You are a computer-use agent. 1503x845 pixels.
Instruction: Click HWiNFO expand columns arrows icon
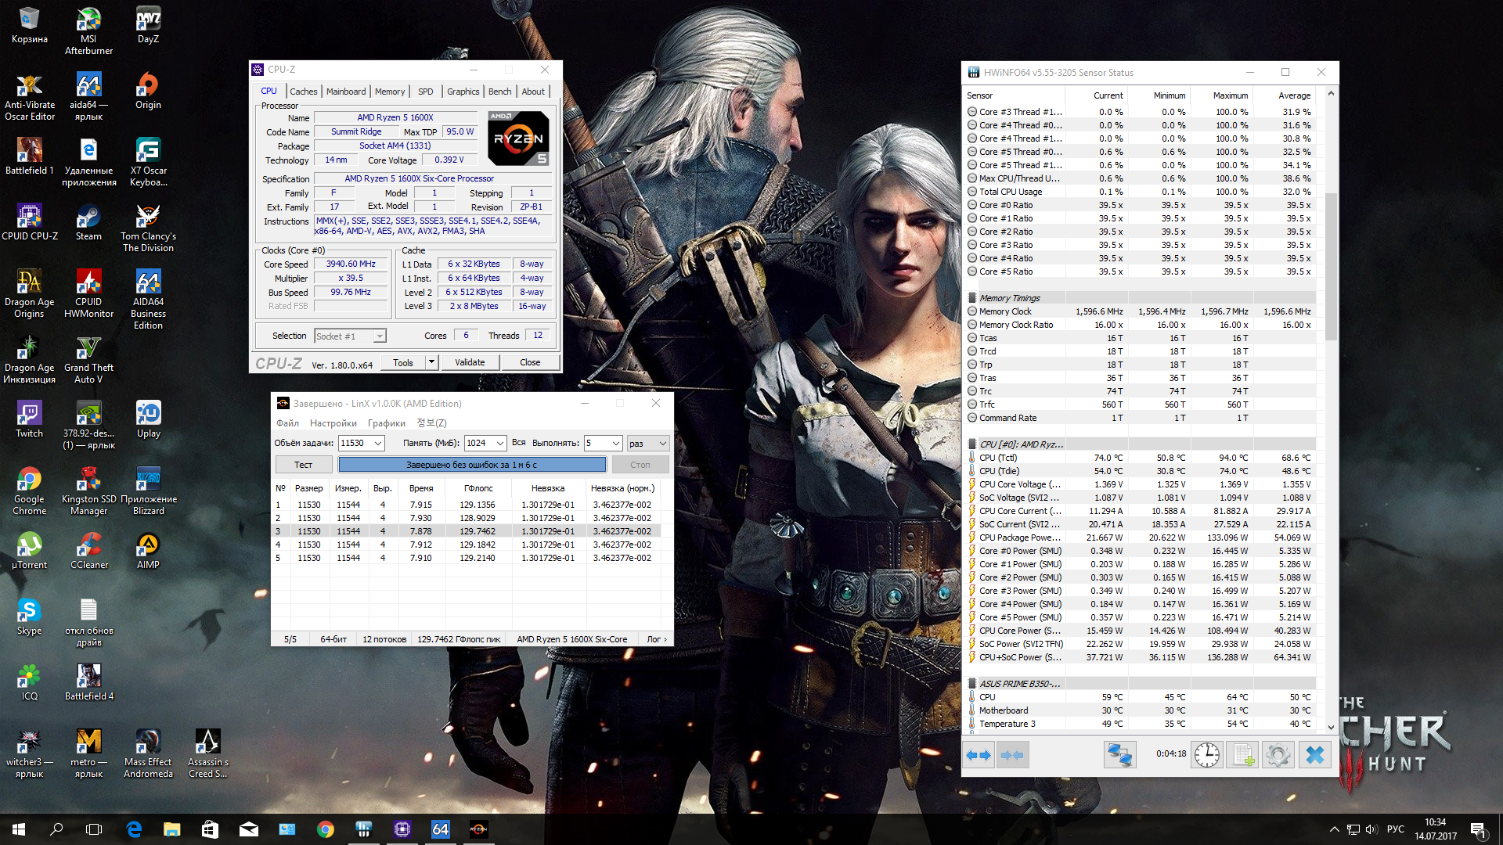(979, 755)
